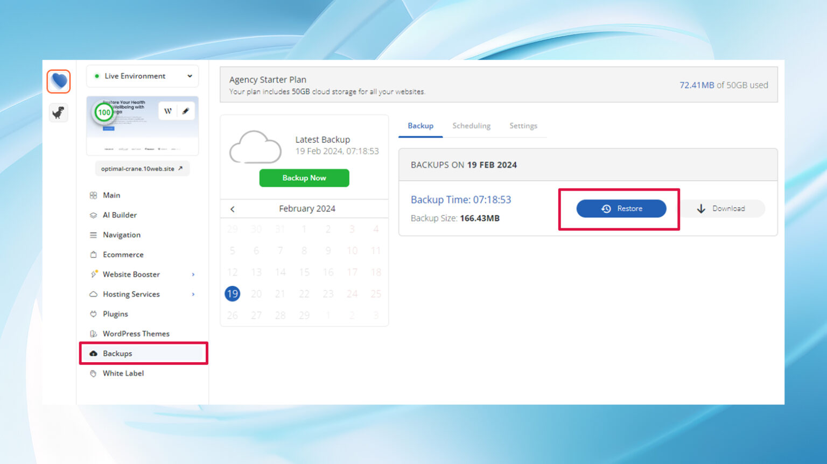Click the Ecommerce bag icon
Viewport: 827px width, 464px height.
pyautogui.click(x=94, y=254)
